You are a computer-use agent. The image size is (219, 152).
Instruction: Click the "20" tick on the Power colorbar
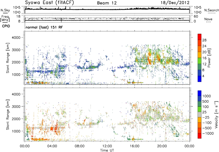[204, 52]
